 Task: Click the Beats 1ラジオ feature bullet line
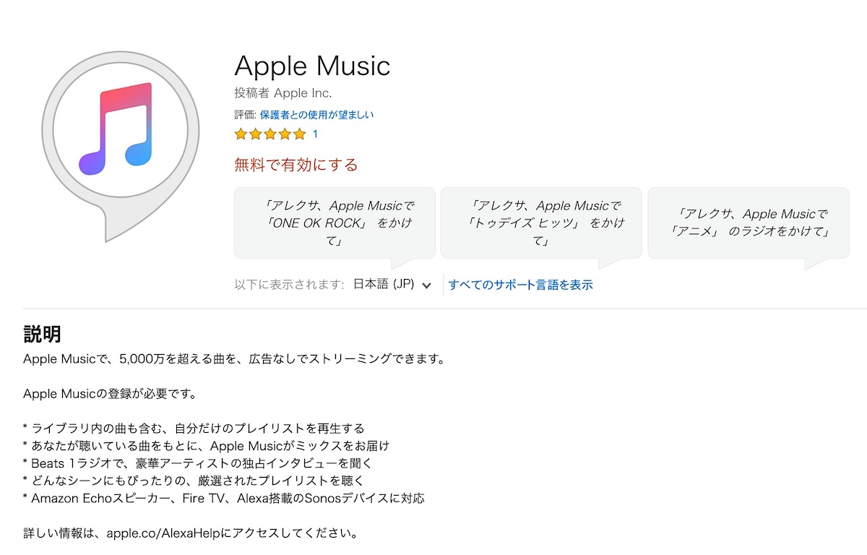click(x=197, y=463)
